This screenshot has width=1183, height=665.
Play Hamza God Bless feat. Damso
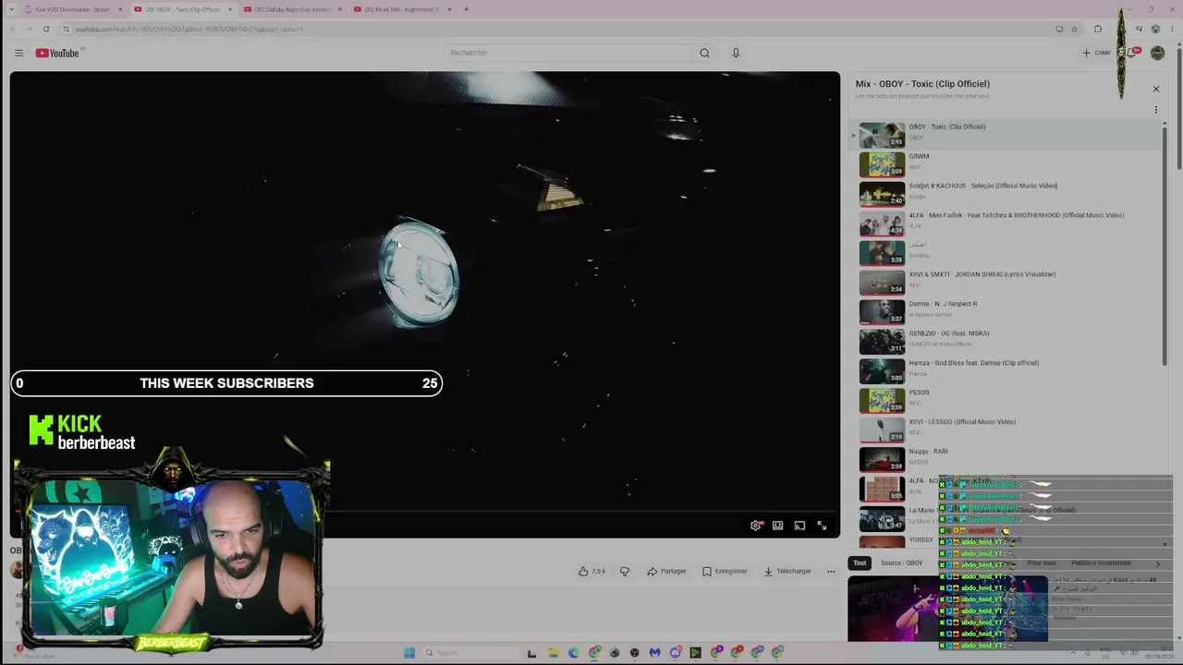(1006, 371)
